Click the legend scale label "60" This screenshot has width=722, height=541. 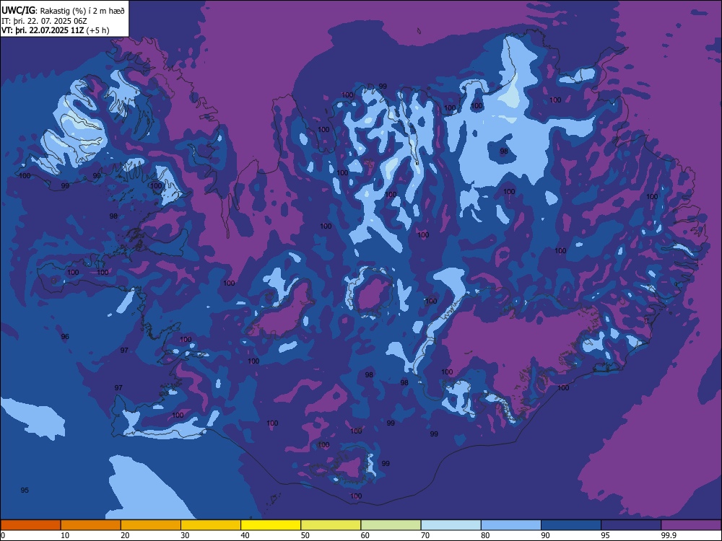click(365, 535)
